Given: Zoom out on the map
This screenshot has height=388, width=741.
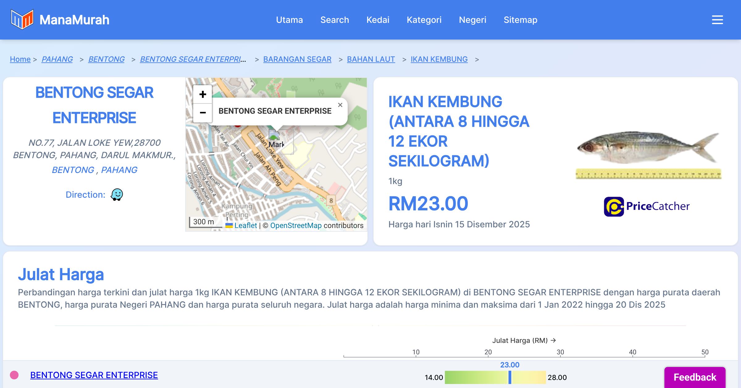Looking at the screenshot, I should [203, 113].
